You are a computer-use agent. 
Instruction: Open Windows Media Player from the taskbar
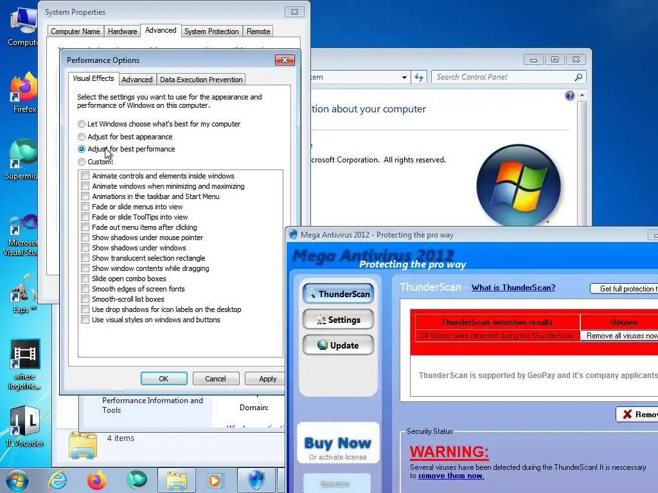click(x=216, y=480)
